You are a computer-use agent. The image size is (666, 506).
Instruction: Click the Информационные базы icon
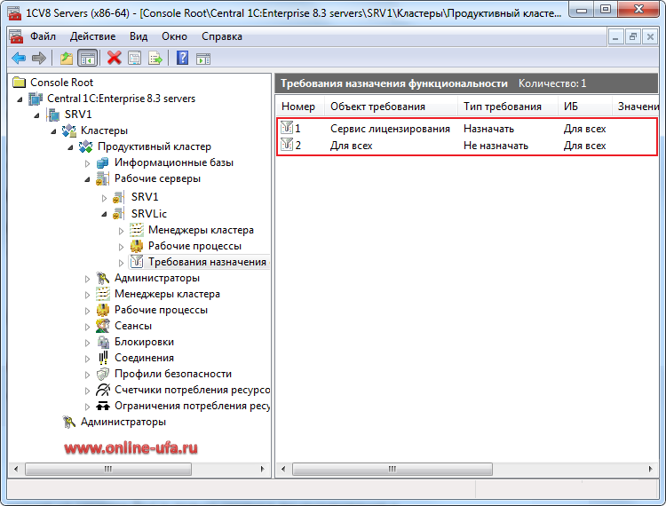(102, 162)
